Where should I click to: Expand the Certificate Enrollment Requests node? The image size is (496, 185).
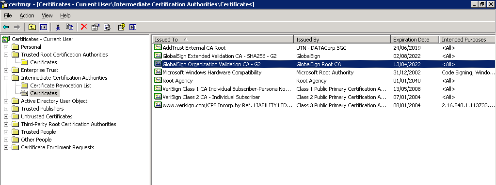click(6, 147)
